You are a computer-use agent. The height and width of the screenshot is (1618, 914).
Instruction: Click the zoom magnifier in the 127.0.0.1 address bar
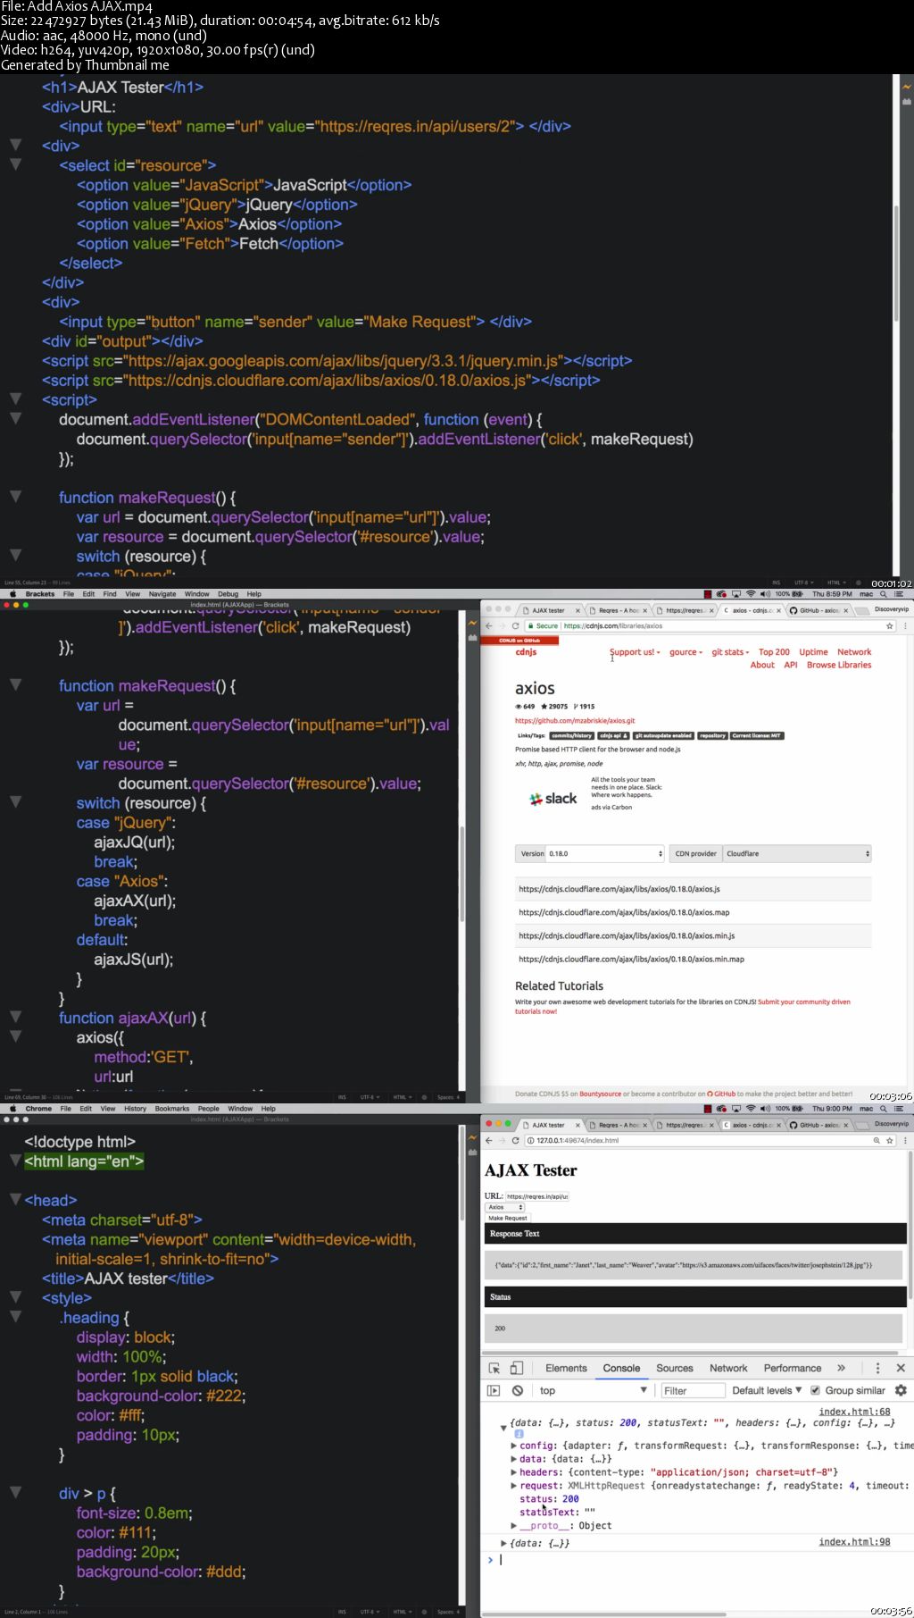tap(877, 1140)
